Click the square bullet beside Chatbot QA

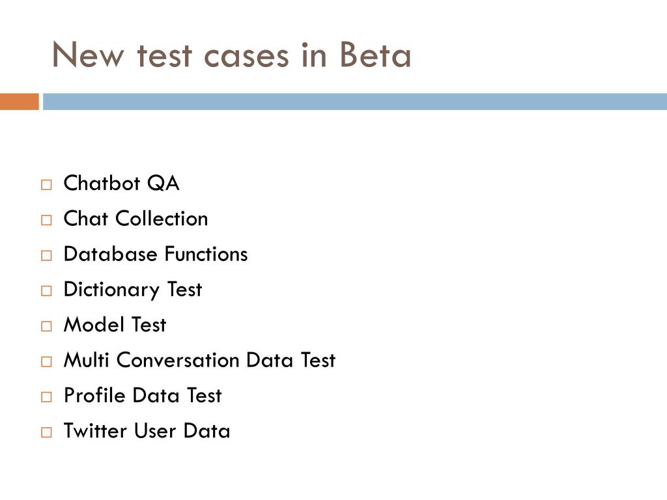[x=46, y=185]
